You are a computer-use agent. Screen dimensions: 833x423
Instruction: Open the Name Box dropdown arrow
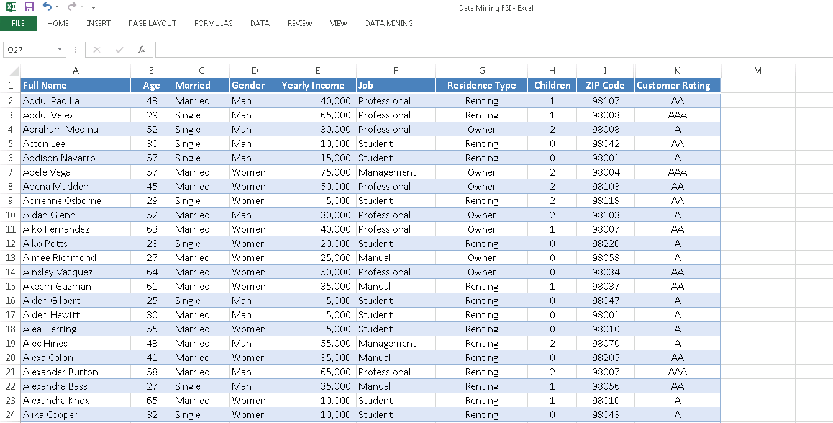[x=60, y=50]
